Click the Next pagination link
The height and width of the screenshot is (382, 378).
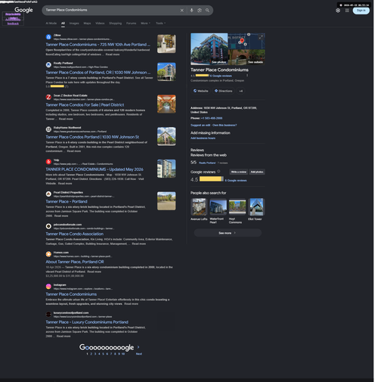[139, 354]
